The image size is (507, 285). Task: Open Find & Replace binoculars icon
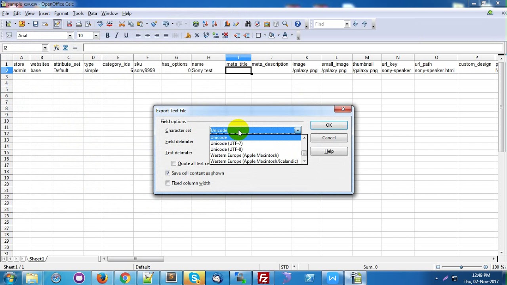pos(248,24)
